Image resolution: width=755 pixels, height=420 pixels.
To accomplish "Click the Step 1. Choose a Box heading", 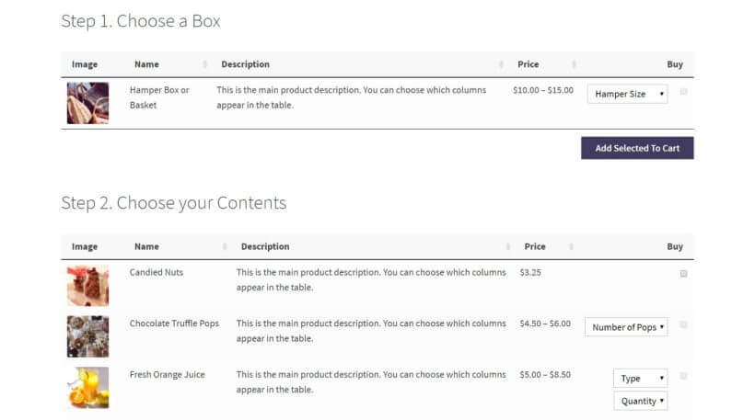I will click(x=141, y=21).
